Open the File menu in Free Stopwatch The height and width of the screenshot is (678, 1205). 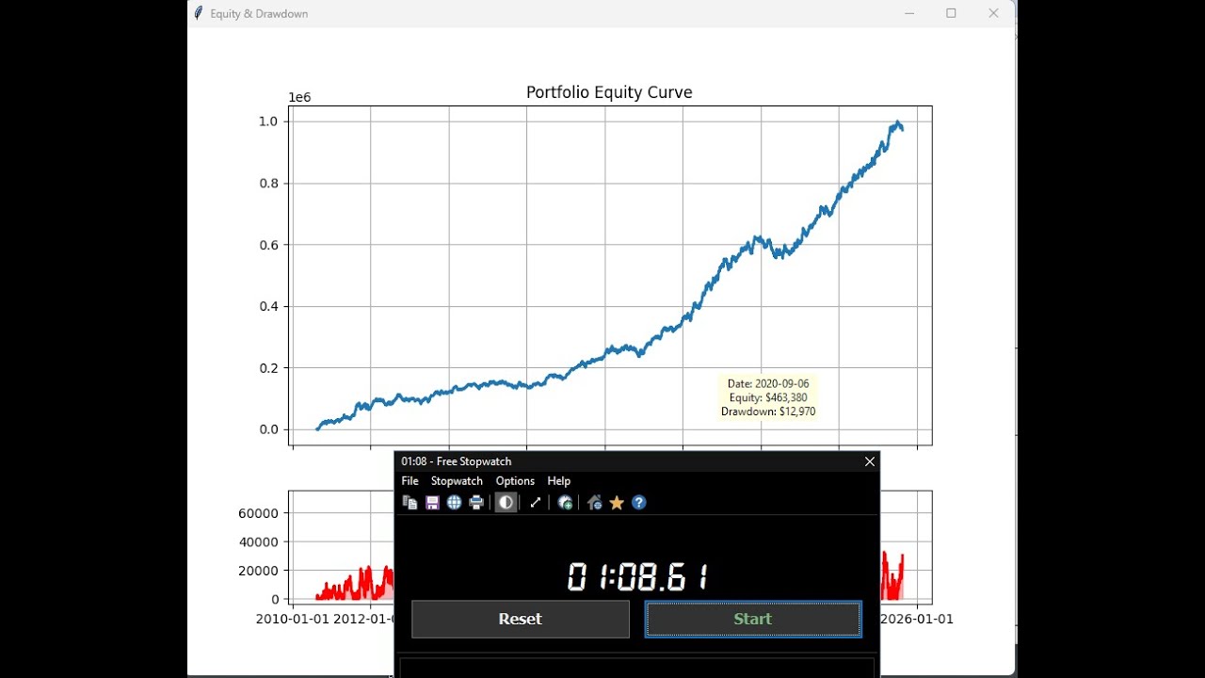click(x=410, y=481)
